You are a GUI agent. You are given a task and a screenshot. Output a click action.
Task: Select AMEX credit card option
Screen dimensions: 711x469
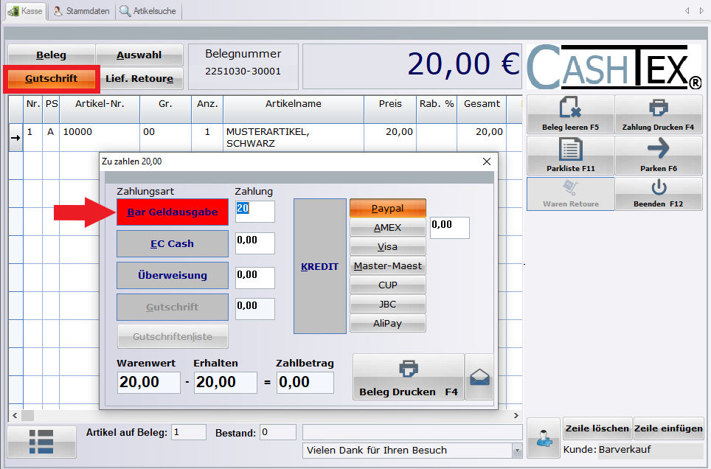388,228
